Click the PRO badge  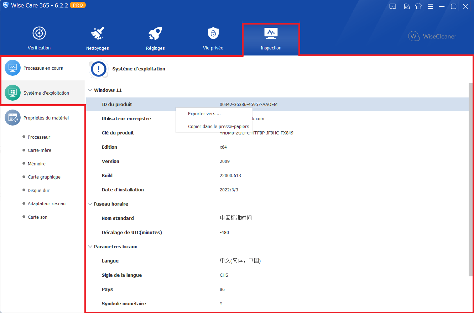coord(78,5)
